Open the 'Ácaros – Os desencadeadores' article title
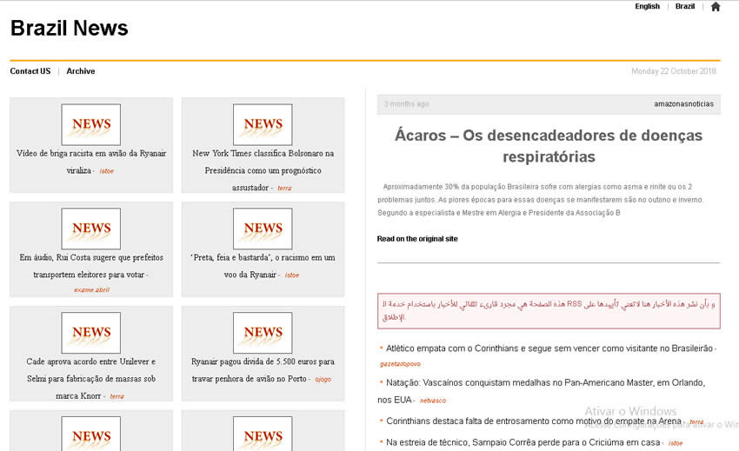The image size is (739, 451). click(x=549, y=146)
